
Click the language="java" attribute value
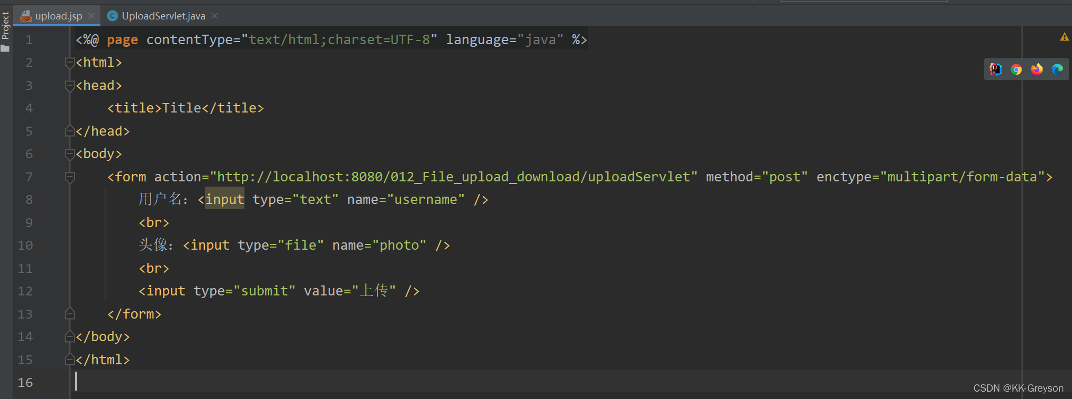[540, 40]
